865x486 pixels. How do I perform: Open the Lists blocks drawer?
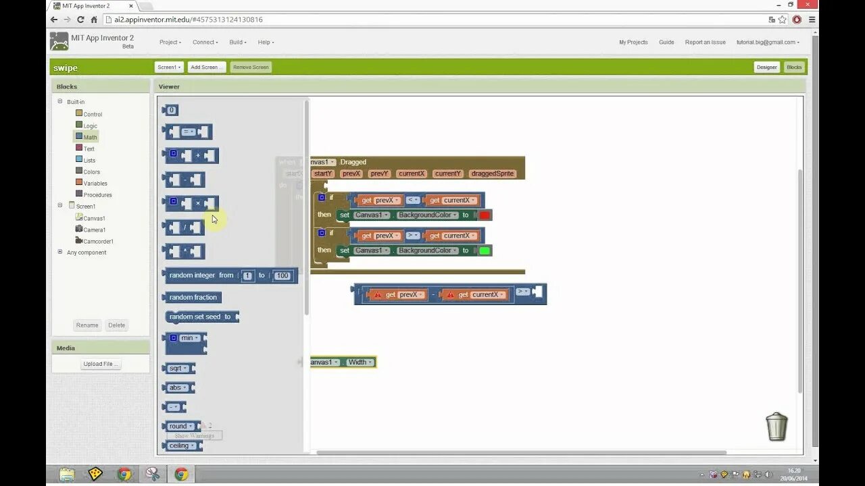(x=89, y=160)
